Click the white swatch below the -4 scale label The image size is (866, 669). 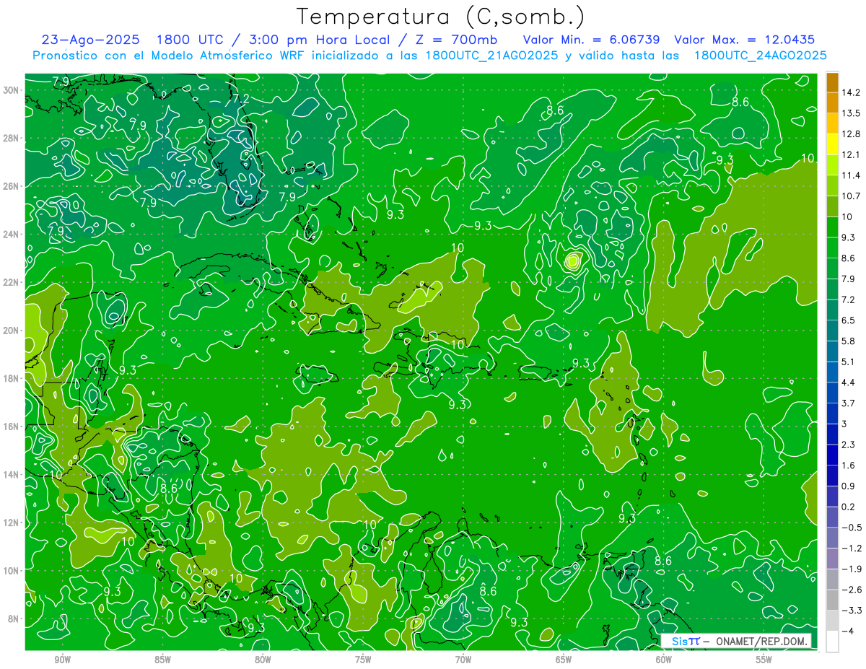[832, 642]
